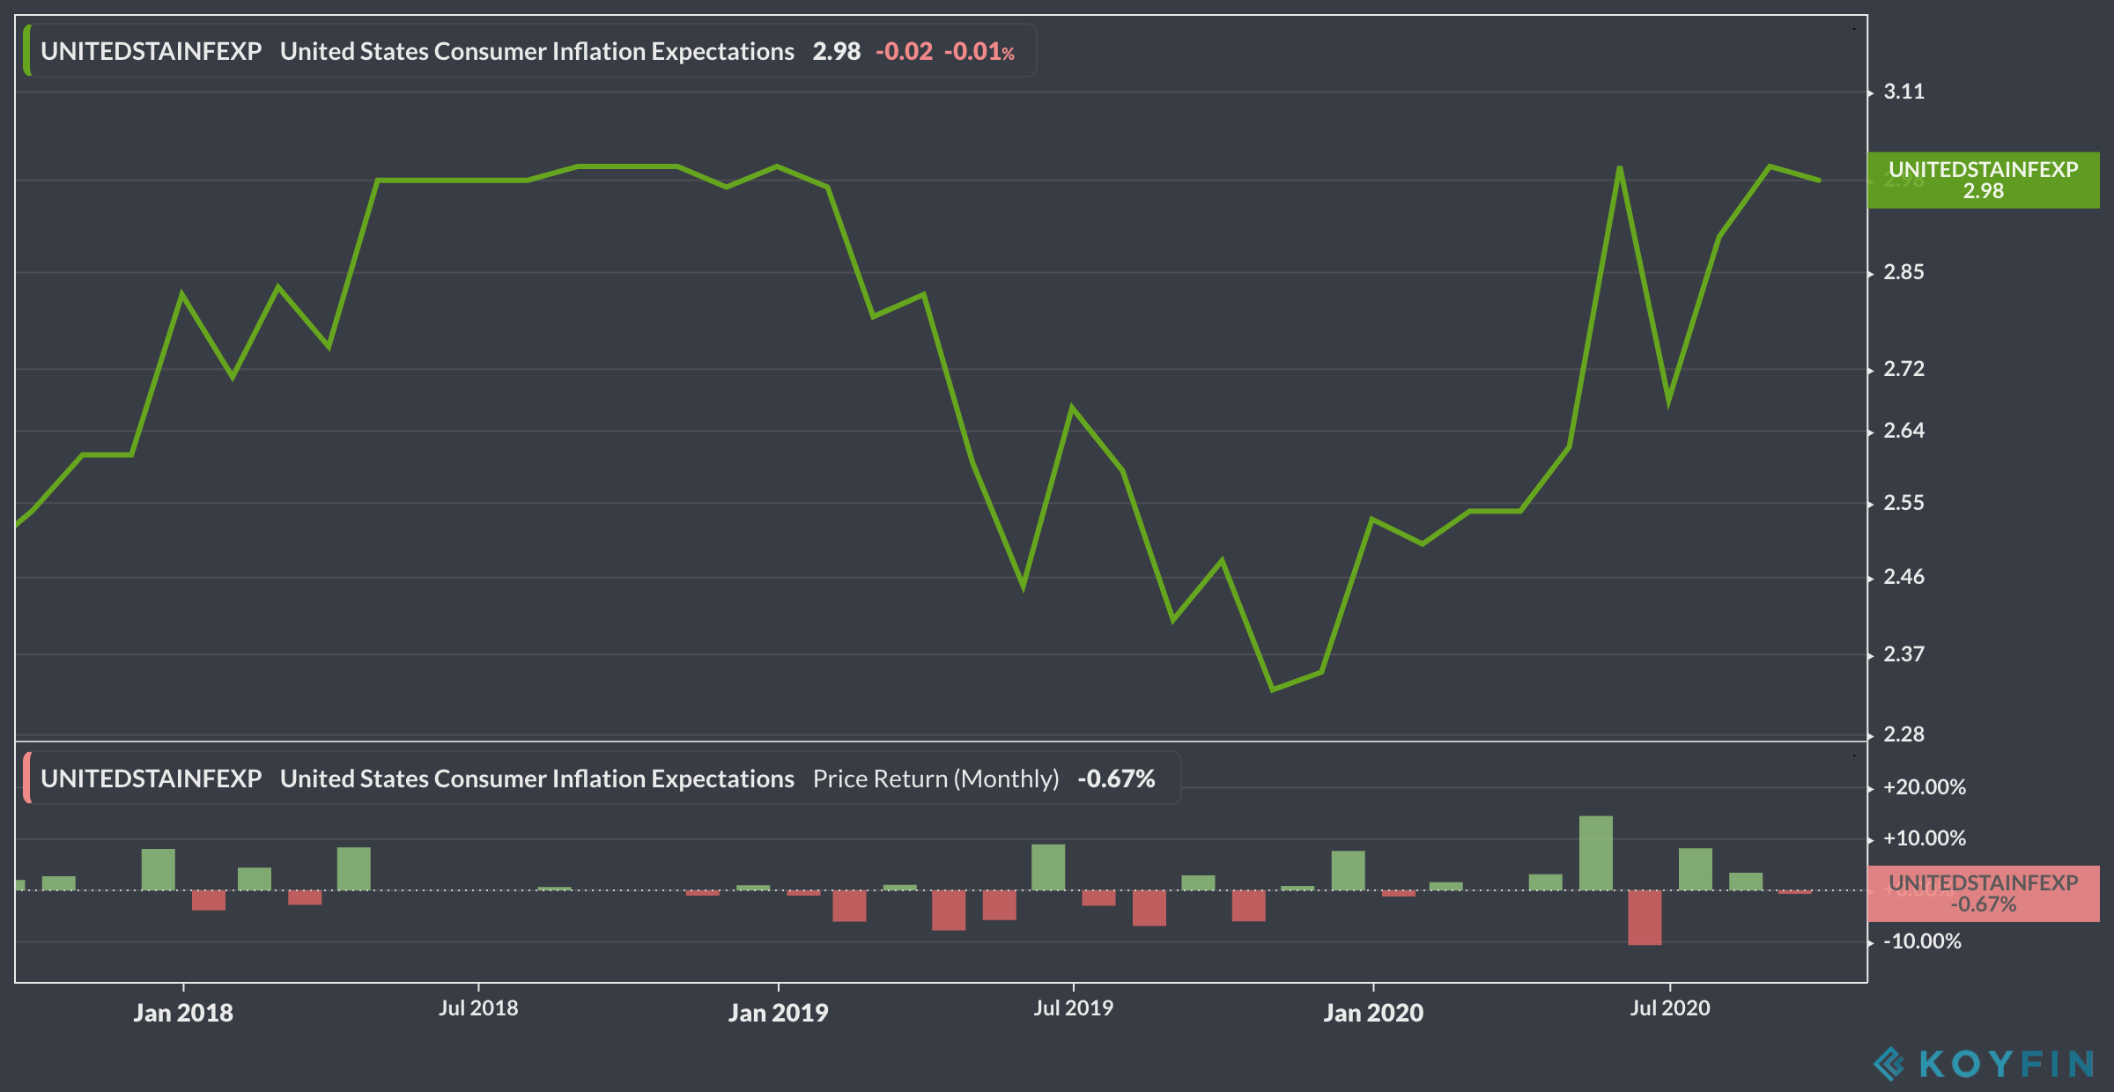Click the Price Return (Monthly) label
Screen dimensions: 2114x1092
(x=935, y=778)
